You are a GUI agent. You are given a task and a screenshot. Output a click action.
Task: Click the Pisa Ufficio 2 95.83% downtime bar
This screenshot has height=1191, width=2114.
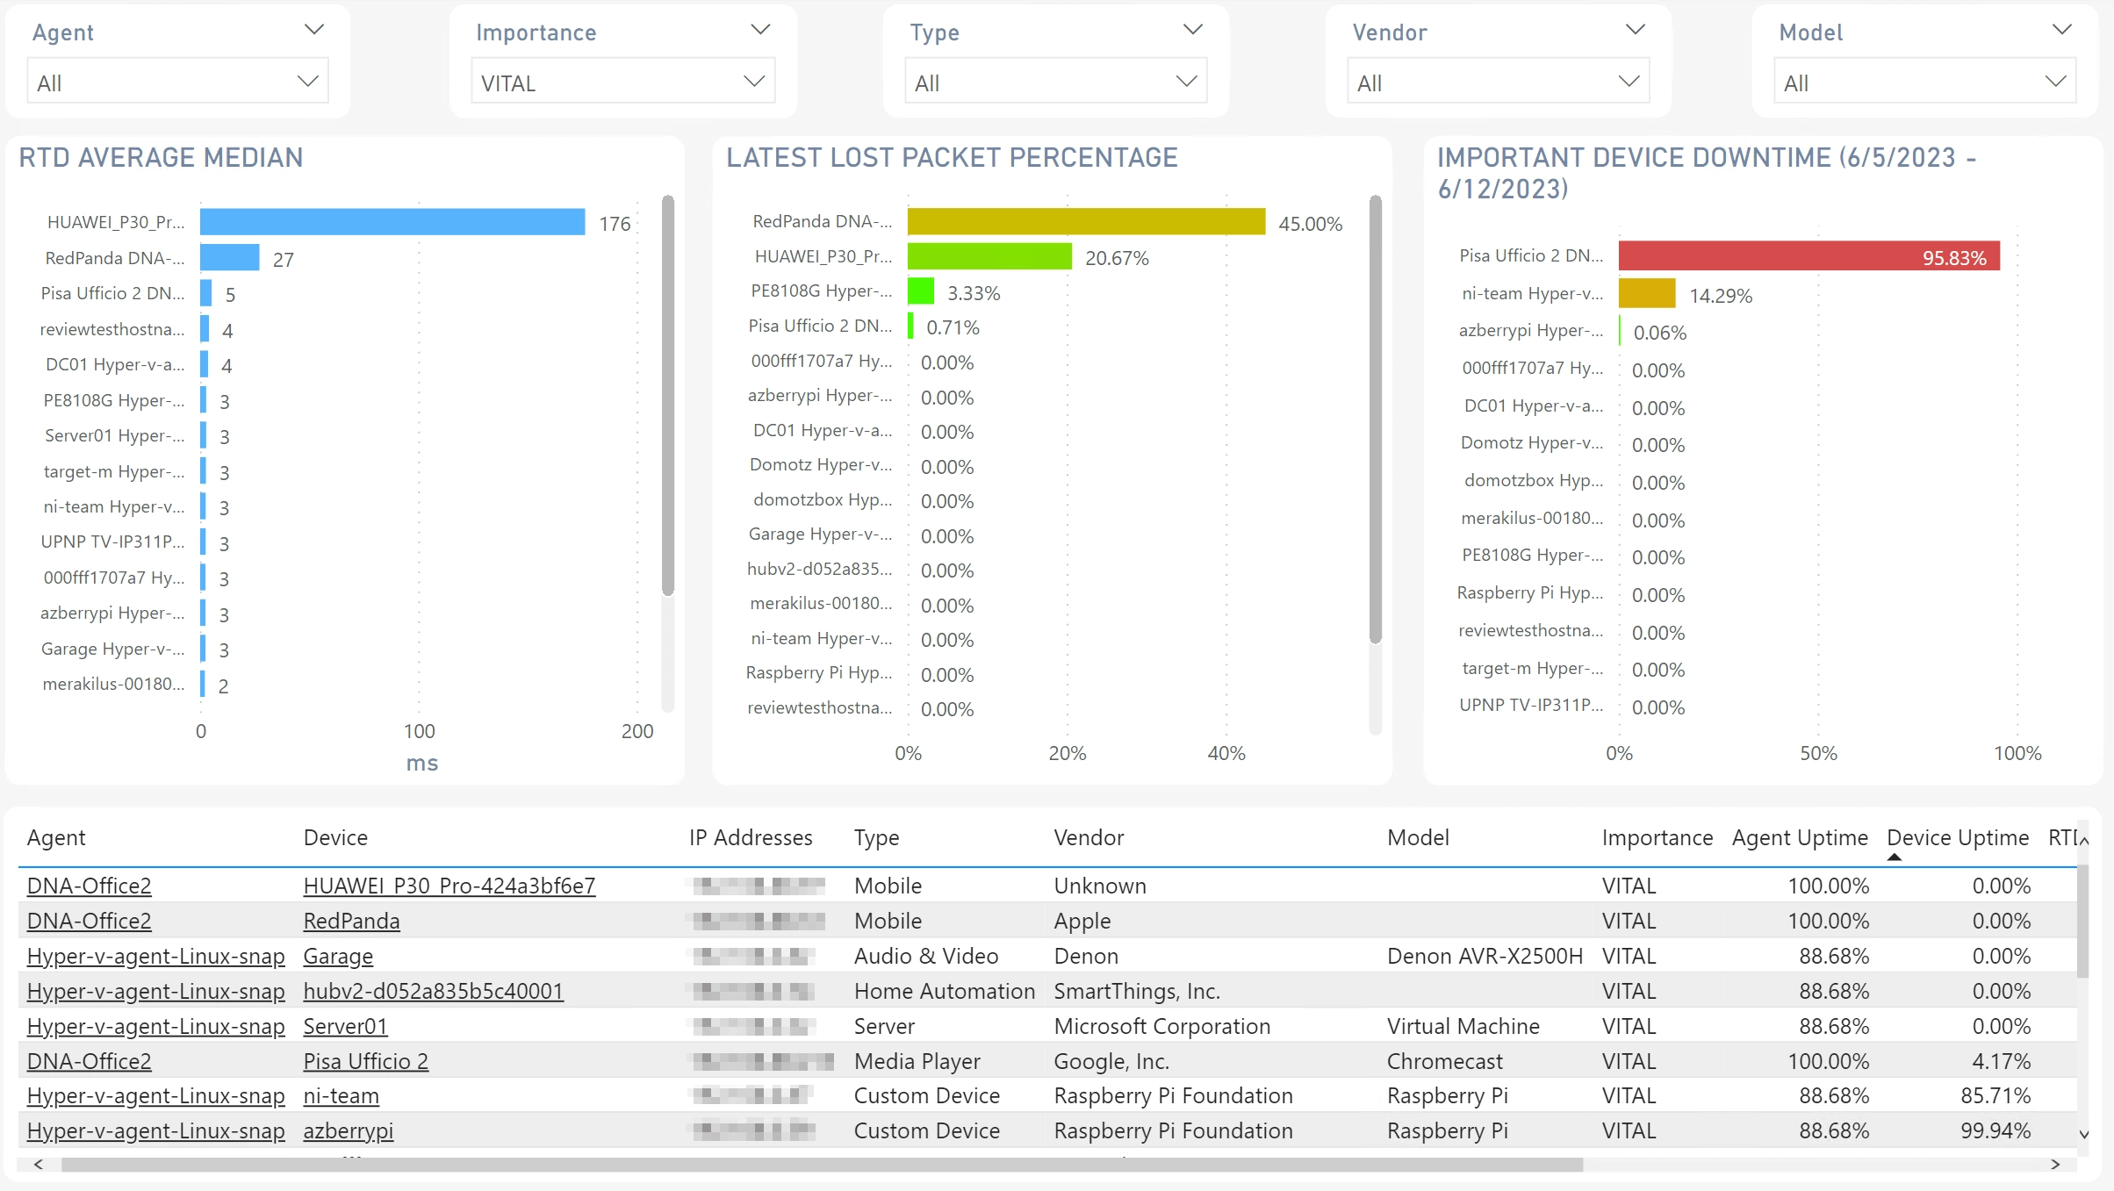point(1809,255)
